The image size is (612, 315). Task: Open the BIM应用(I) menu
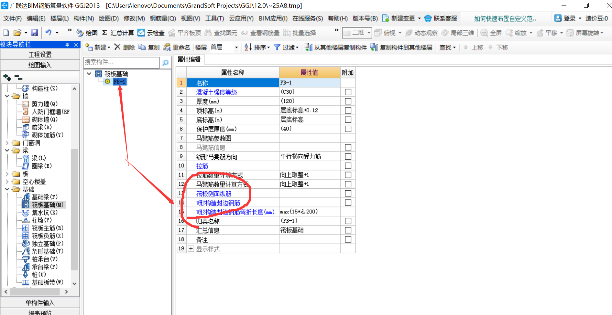click(273, 18)
